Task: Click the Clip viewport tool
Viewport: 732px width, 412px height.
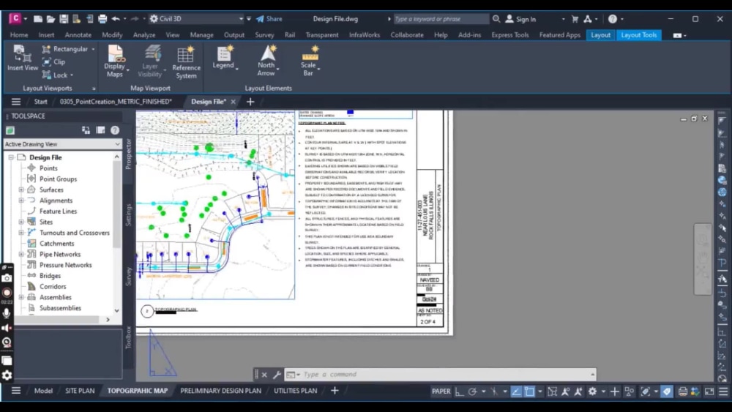Action: click(53, 62)
